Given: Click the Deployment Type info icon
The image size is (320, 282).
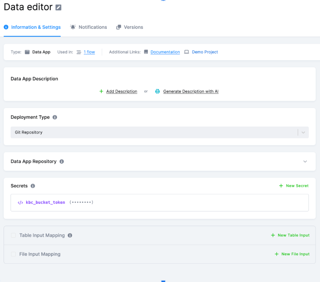Looking at the screenshot, I should (x=55, y=117).
